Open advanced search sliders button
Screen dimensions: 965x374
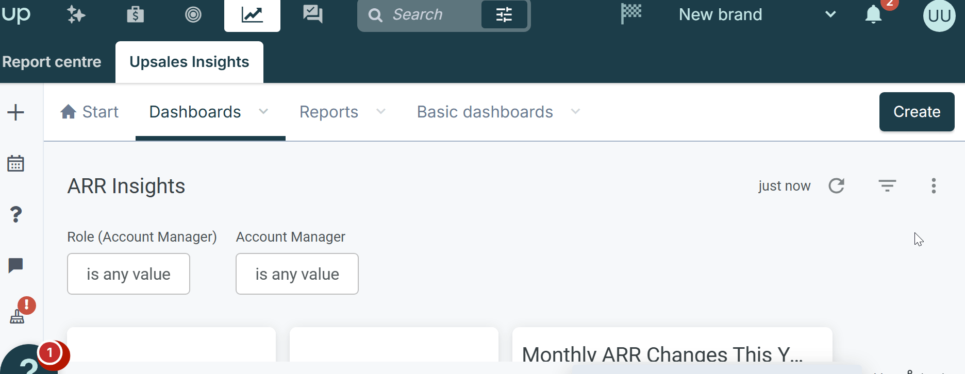point(504,15)
